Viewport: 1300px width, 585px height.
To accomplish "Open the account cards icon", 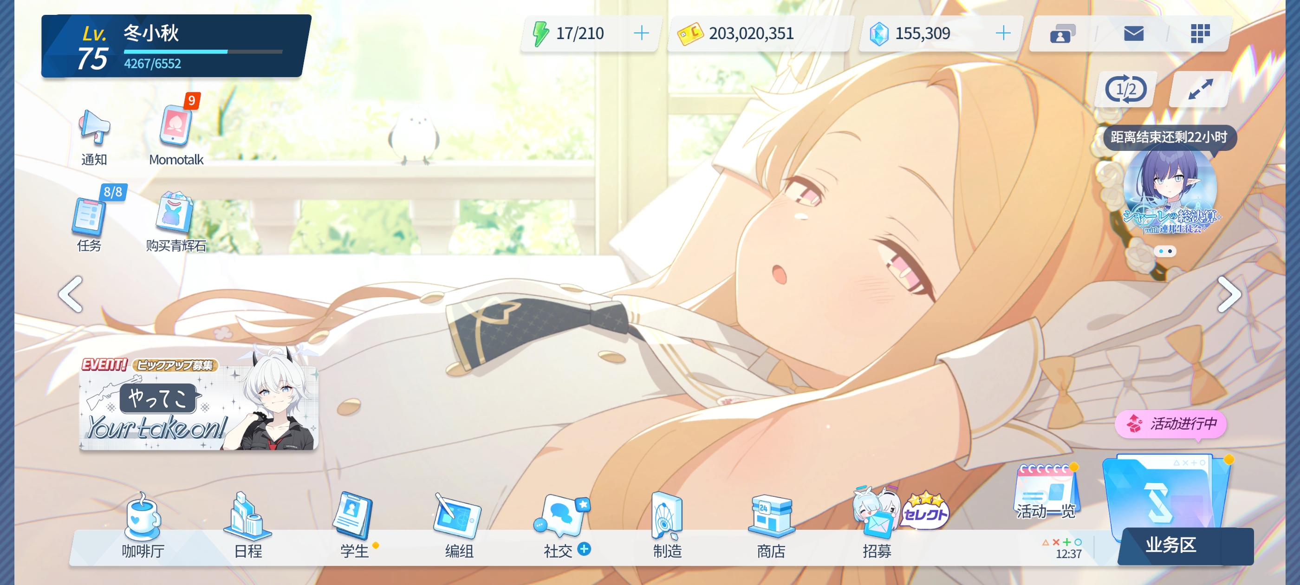I will 1062,34.
